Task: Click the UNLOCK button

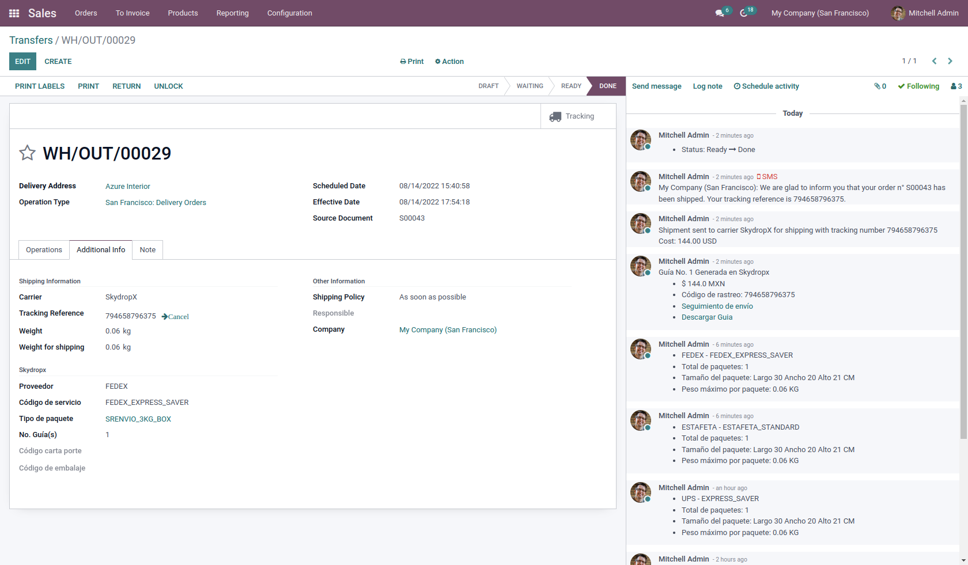Action: [168, 86]
